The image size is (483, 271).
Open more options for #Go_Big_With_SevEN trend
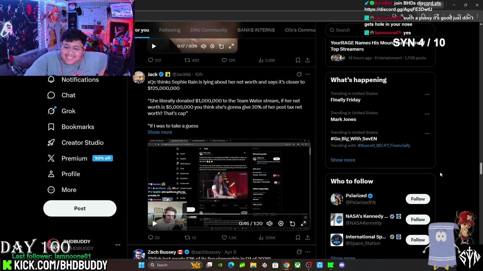427,133
